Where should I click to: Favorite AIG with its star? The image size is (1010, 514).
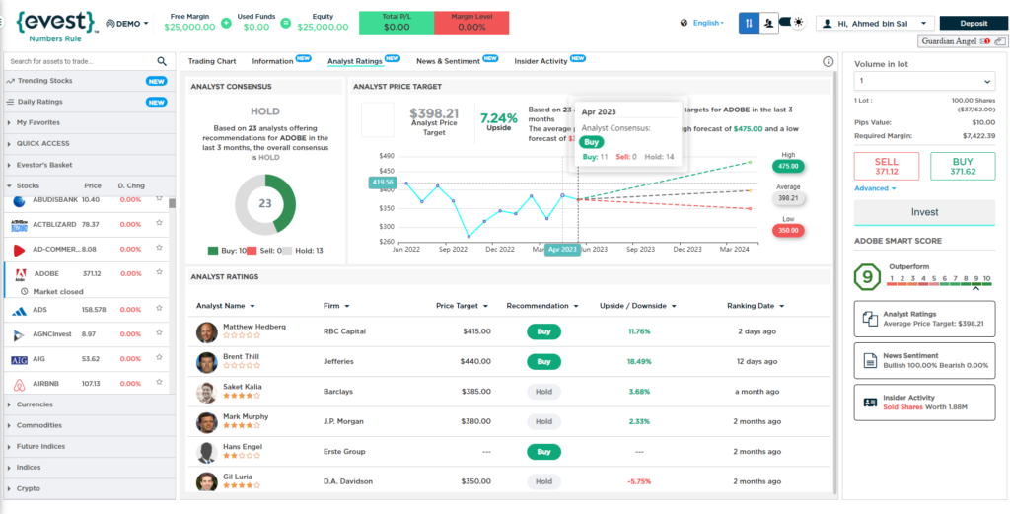(159, 358)
